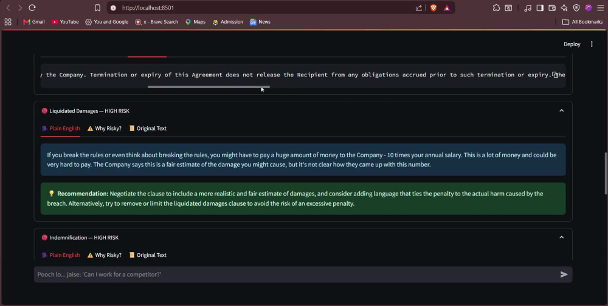Open Brave VPN shield icon
608x306 pixels.
576,8
